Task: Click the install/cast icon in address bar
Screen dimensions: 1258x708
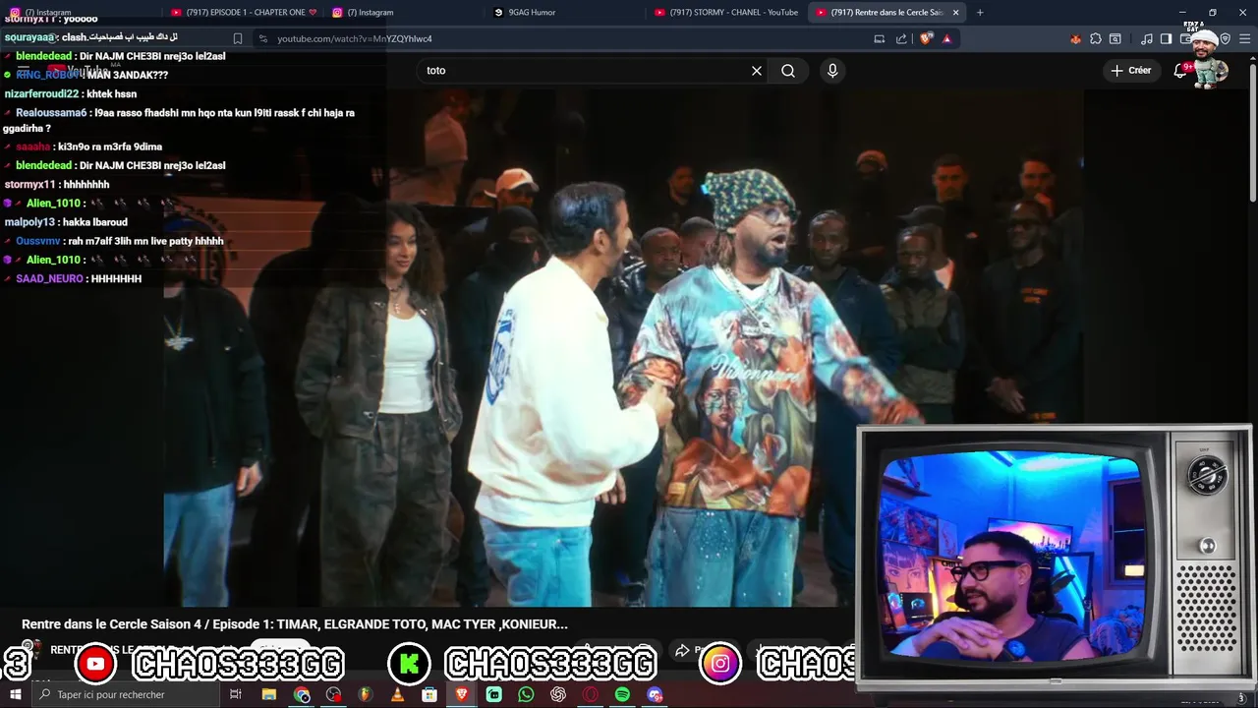Action: coord(879,39)
